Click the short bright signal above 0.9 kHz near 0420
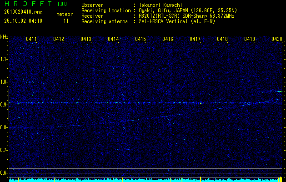 click(279, 91)
